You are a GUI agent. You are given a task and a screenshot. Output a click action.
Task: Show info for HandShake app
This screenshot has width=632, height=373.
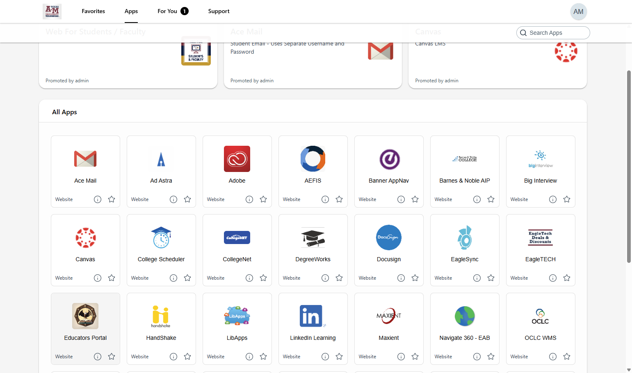coord(173,357)
